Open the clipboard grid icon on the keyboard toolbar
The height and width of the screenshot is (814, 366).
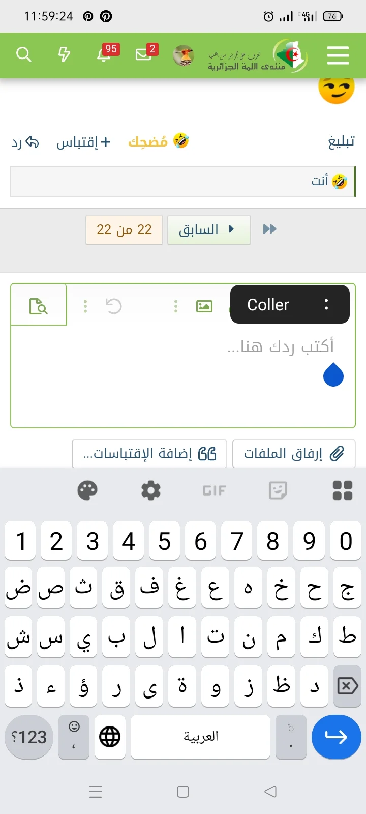(x=342, y=490)
